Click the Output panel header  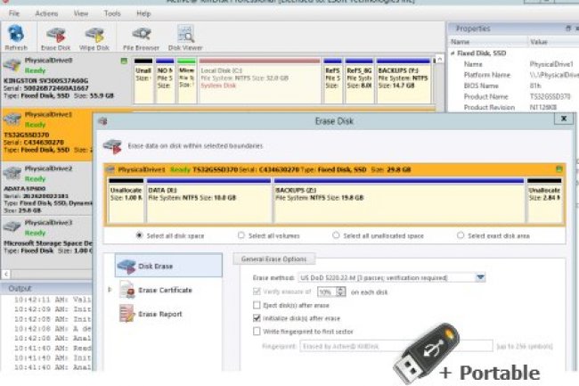coord(46,288)
